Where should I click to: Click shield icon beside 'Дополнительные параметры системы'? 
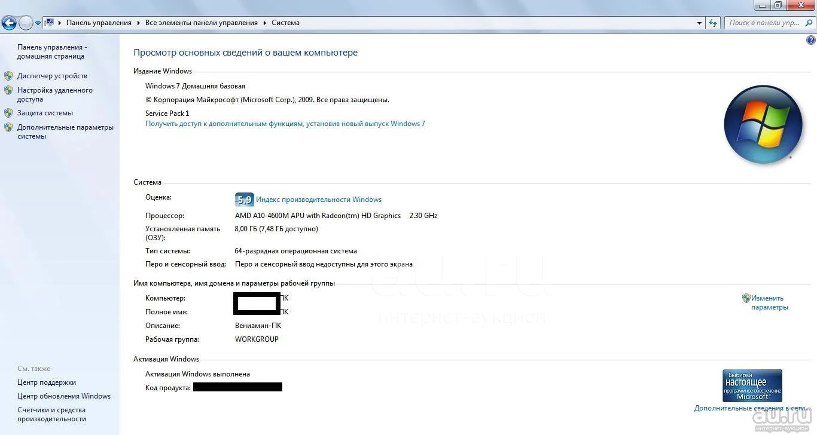pos(8,127)
